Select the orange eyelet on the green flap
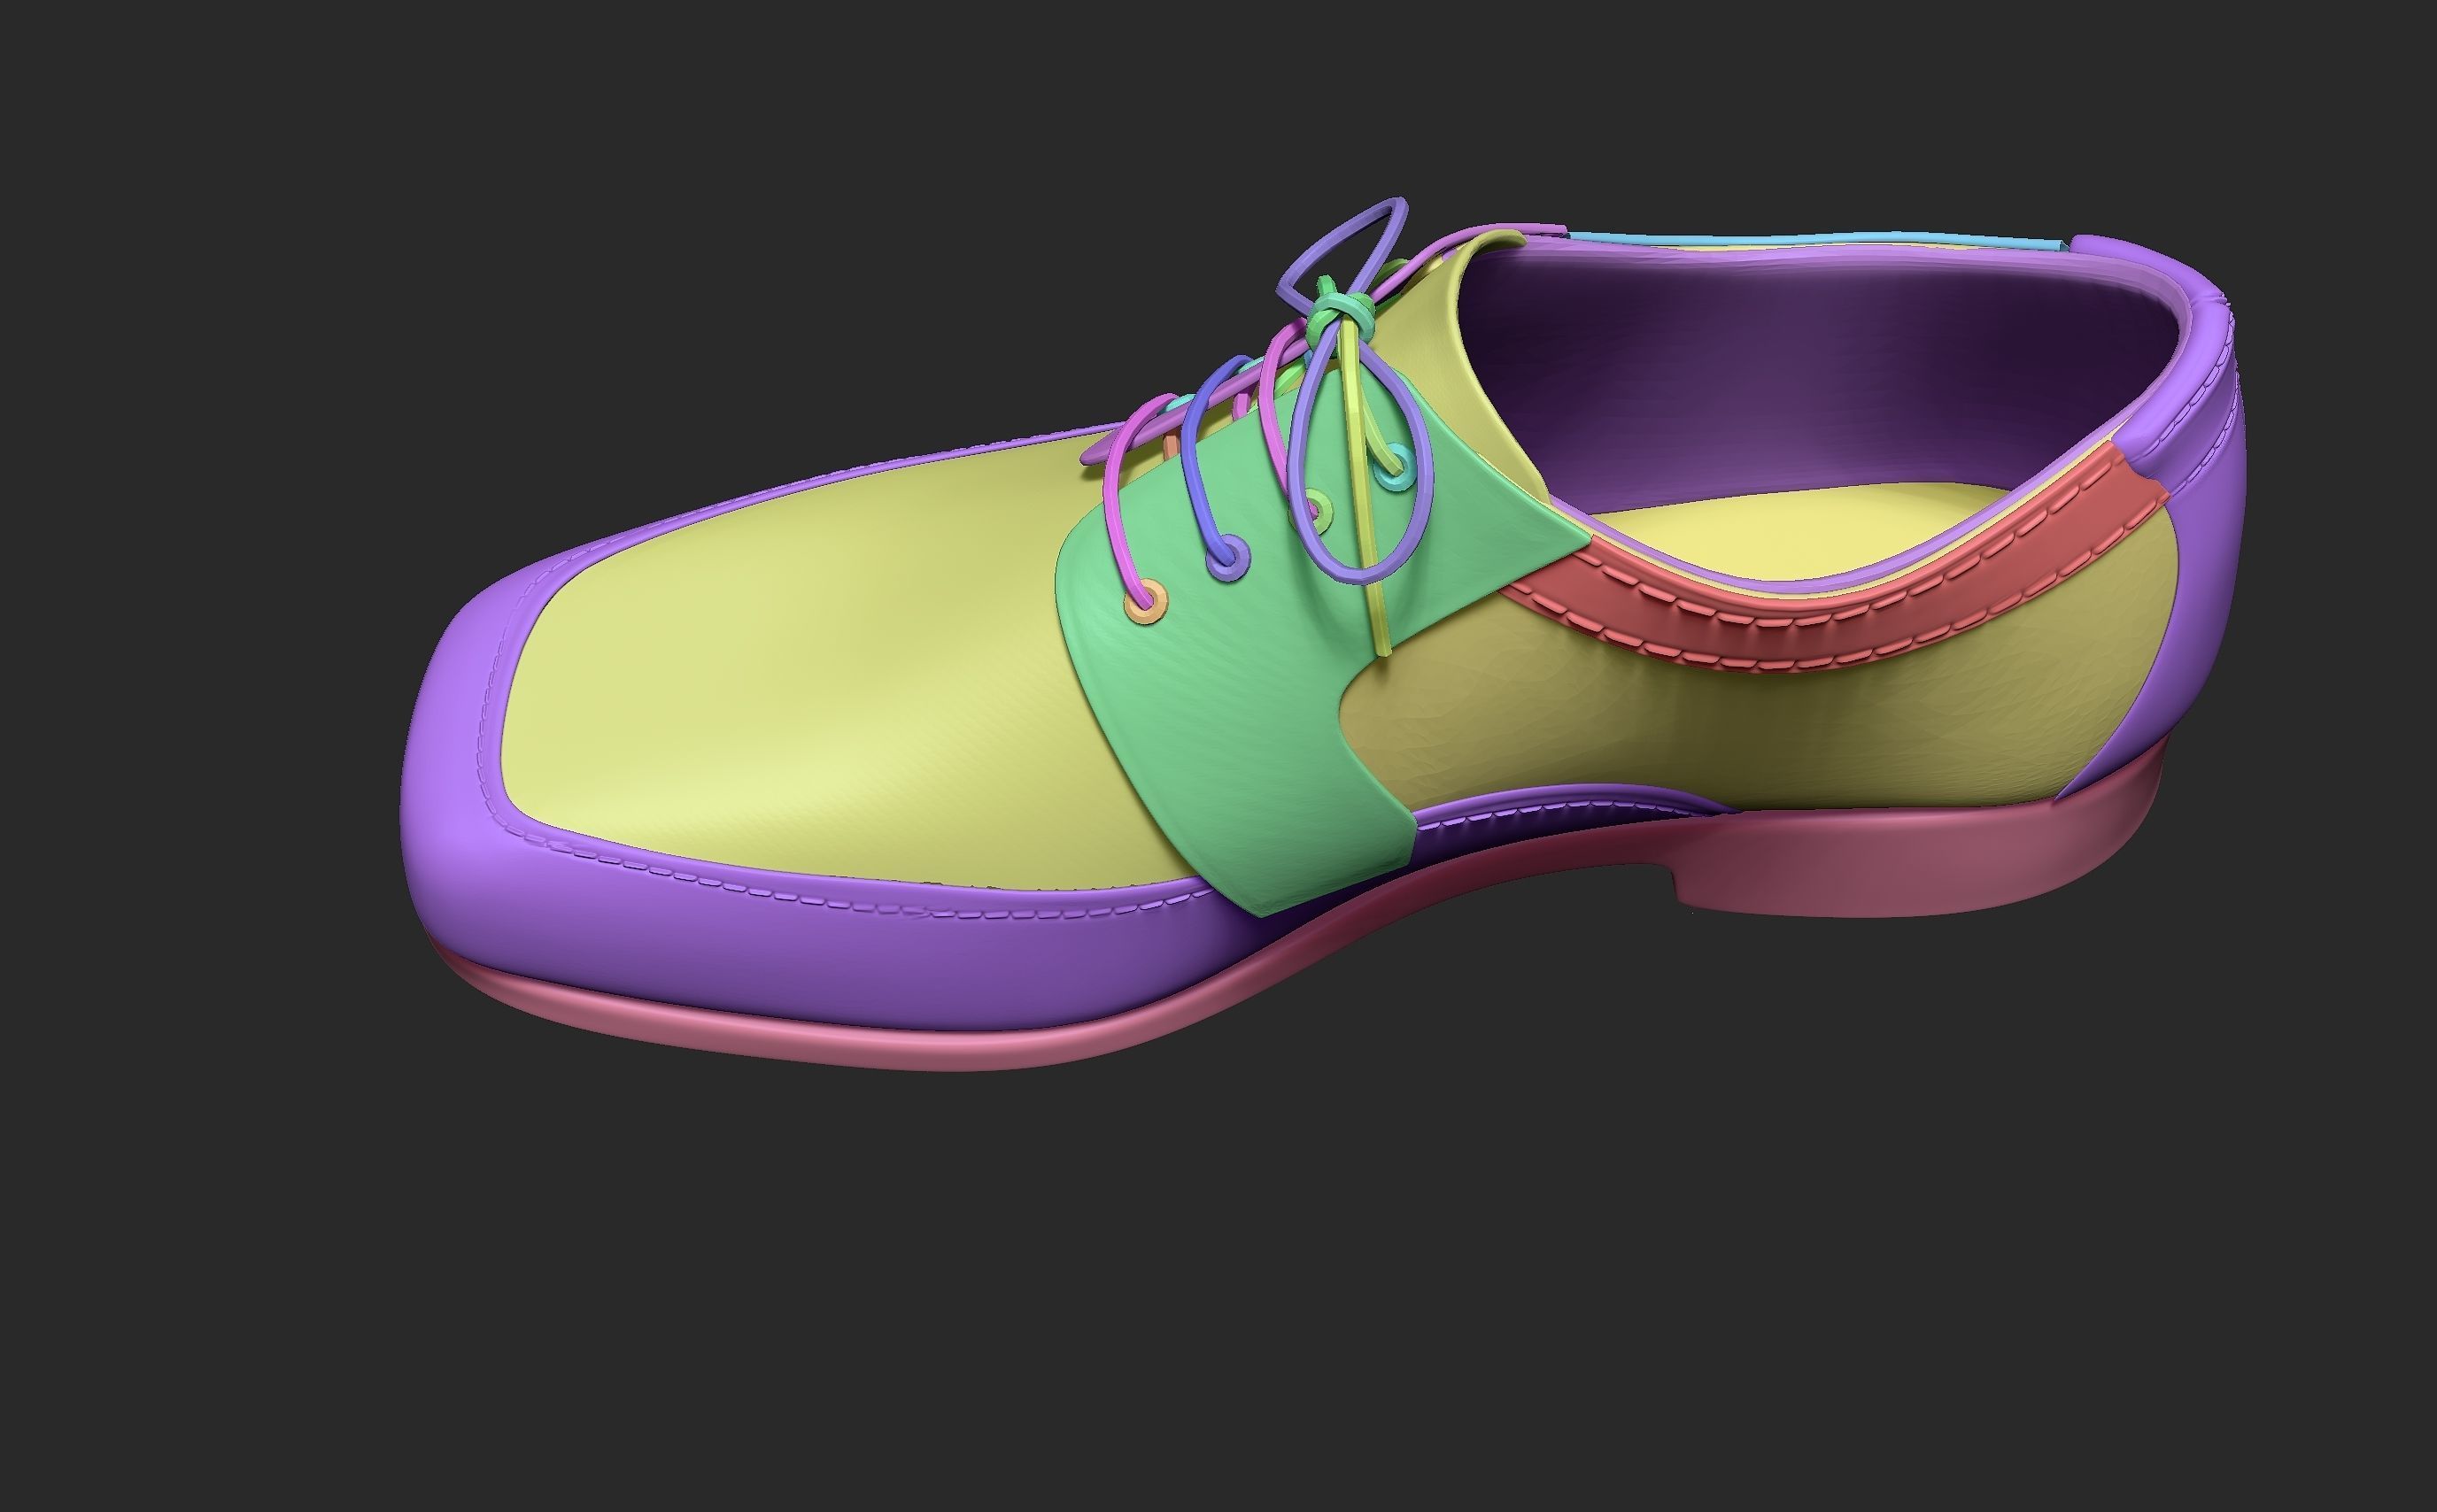Screen dimensions: 2437x1512 click(x=1147, y=602)
